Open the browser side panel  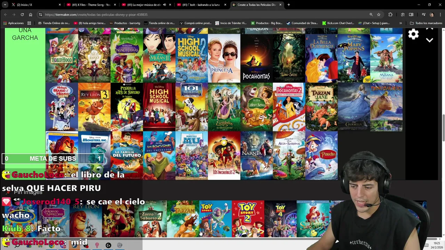coord(411,15)
